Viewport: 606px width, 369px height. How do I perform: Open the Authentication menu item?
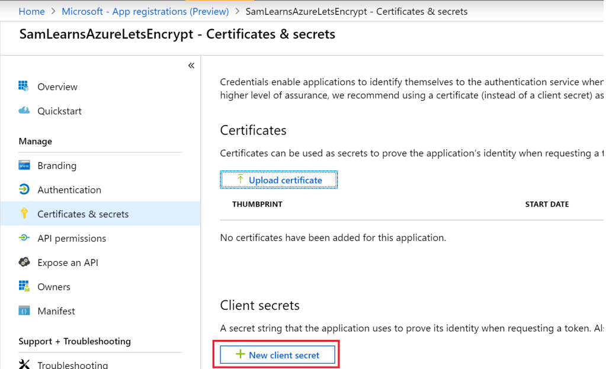[69, 190]
